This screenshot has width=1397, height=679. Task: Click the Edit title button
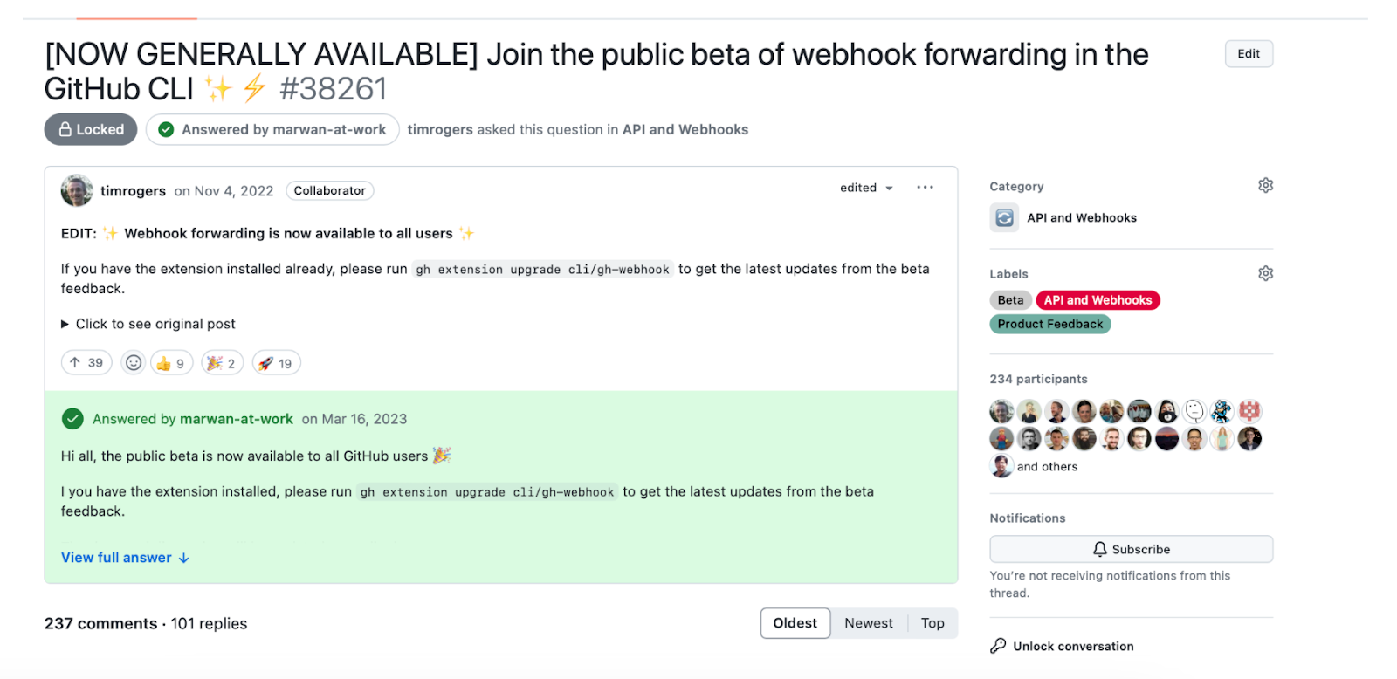pos(1249,54)
